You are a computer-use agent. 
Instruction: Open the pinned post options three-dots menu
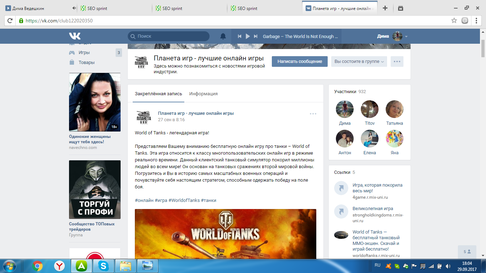tap(313, 114)
